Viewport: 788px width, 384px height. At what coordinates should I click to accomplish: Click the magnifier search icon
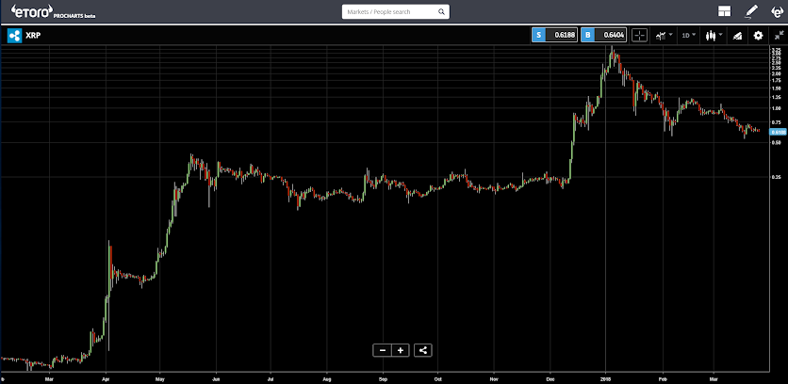pos(441,11)
